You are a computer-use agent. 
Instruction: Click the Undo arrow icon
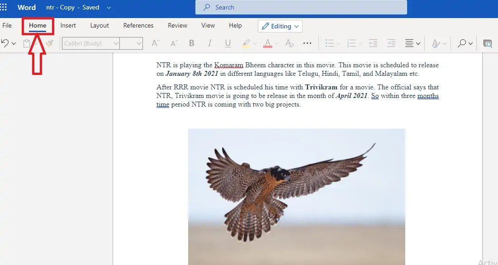coord(5,43)
